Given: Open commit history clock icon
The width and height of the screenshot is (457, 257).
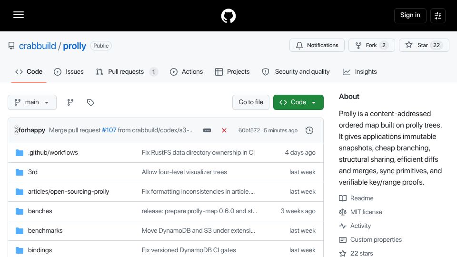Looking at the screenshot, I should pos(309,130).
